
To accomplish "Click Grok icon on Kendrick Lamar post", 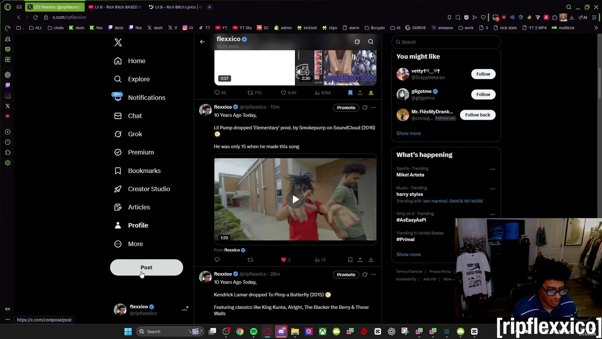I will (364, 274).
